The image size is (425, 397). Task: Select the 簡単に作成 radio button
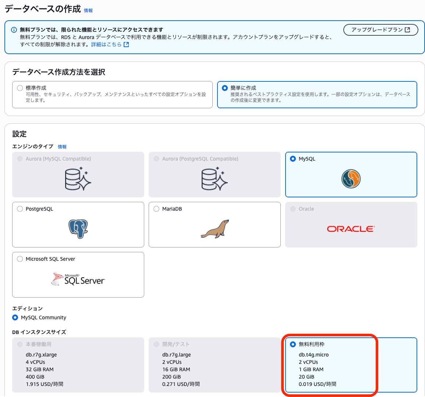click(225, 88)
